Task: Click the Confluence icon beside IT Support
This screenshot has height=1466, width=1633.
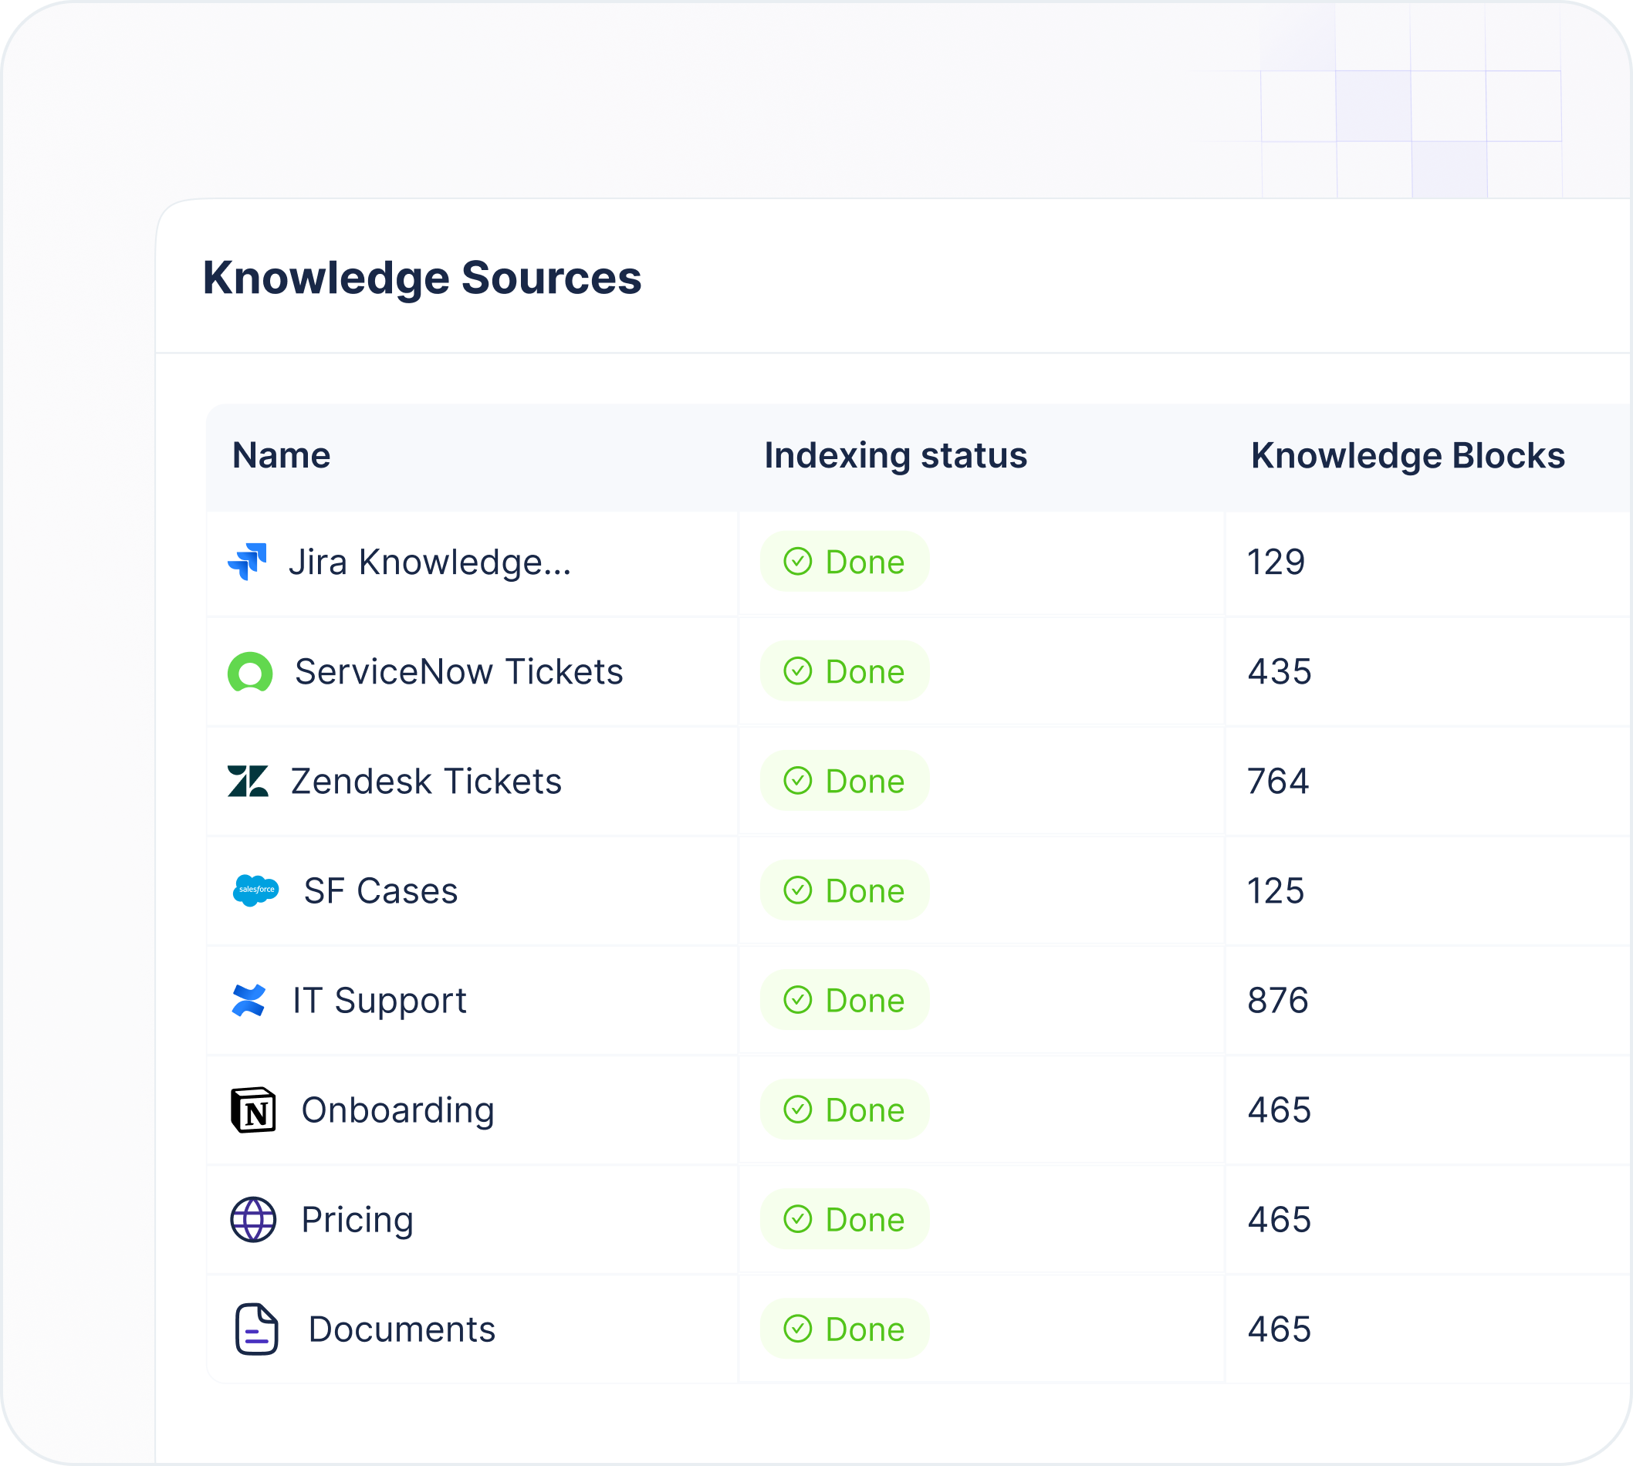Action: 248,1001
